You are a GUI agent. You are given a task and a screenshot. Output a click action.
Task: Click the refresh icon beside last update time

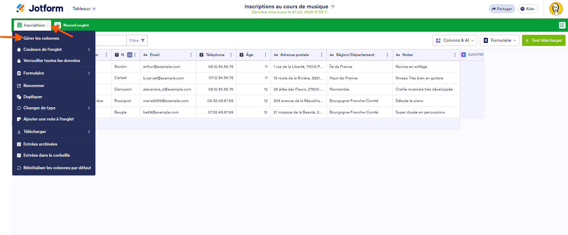coord(326,12)
